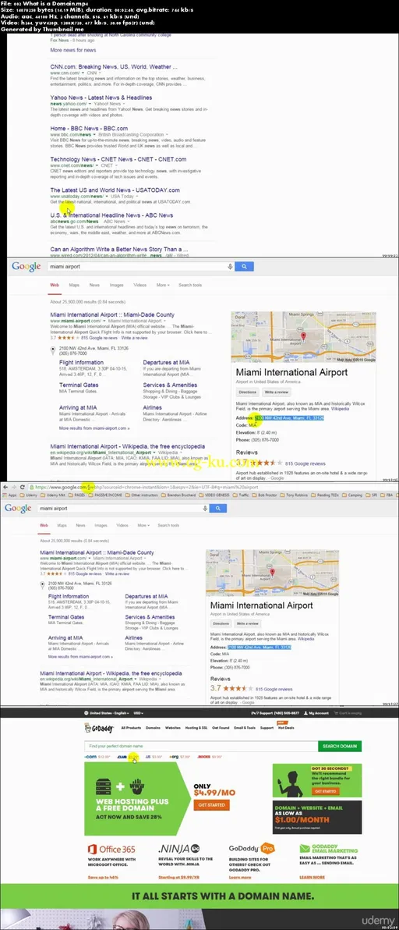This screenshot has width=399, height=930.
Task: Click the Chrome reload page icon
Action: click(23, 487)
